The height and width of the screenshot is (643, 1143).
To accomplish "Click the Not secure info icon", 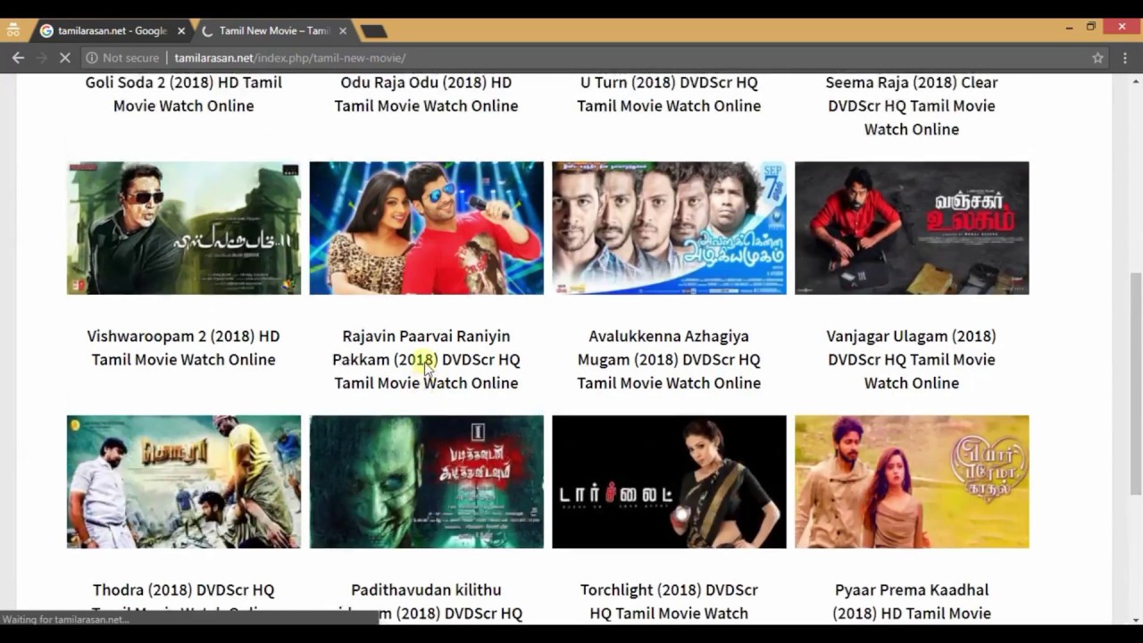I will [x=91, y=57].
